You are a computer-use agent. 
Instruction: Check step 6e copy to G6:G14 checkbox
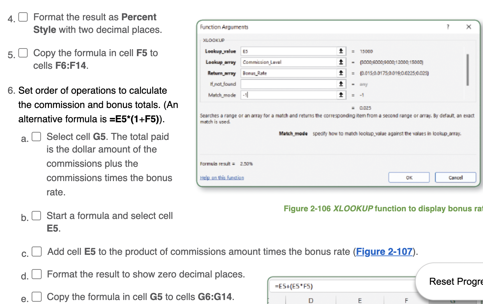[37, 296]
